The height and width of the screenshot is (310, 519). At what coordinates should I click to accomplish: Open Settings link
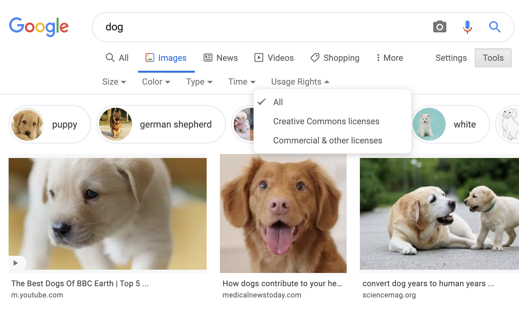(x=451, y=58)
